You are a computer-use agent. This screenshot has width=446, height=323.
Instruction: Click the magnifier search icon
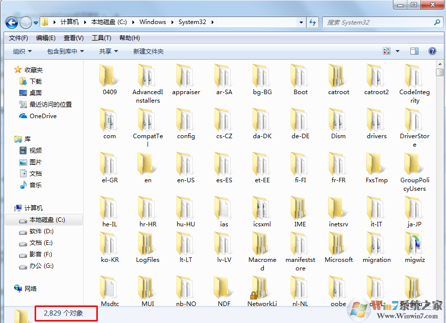click(437, 22)
